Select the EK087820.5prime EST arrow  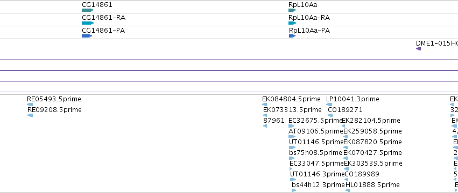tap(346, 147)
